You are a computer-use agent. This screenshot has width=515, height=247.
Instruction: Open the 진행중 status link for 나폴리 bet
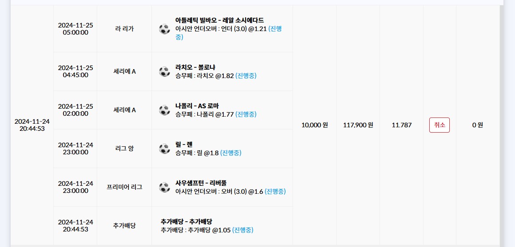[246, 114]
